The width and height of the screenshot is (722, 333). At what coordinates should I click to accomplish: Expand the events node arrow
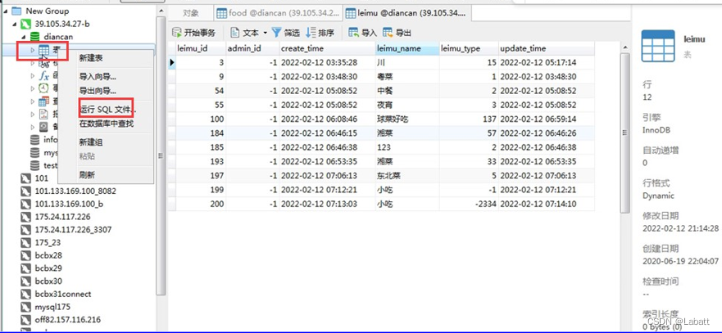click(33, 88)
